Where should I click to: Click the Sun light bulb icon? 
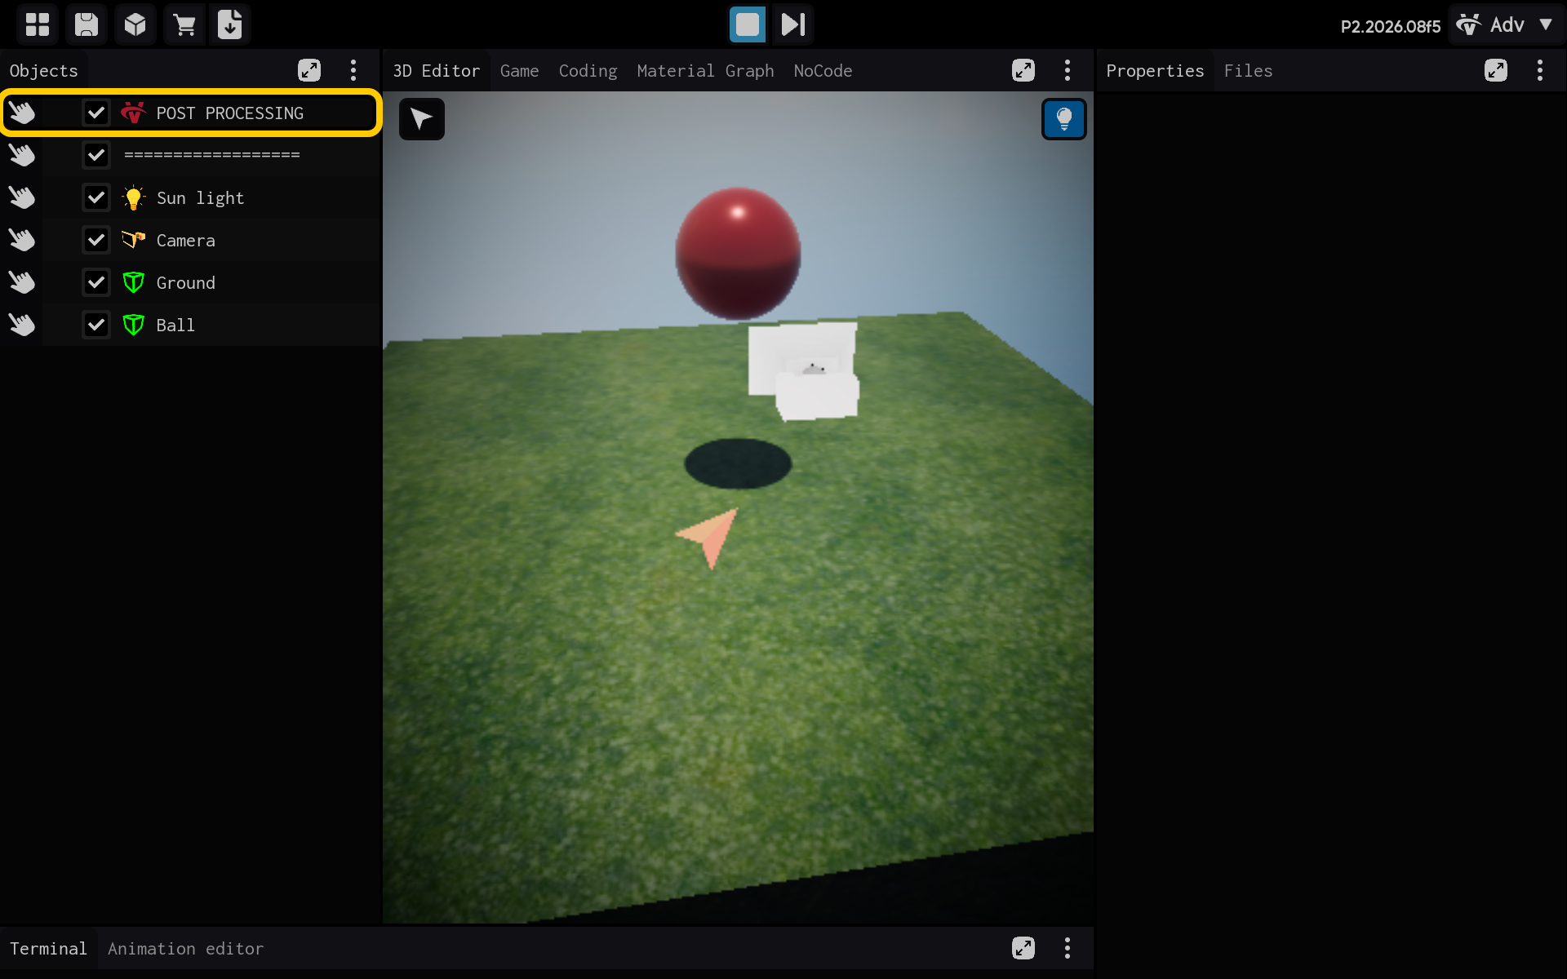(133, 197)
